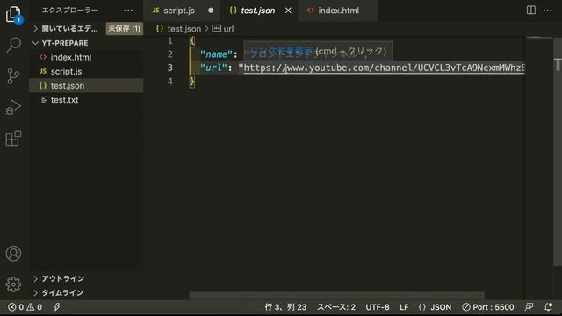562x316 pixels.
Task: Click the lightning status bar icon
Action: click(x=57, y=306)
